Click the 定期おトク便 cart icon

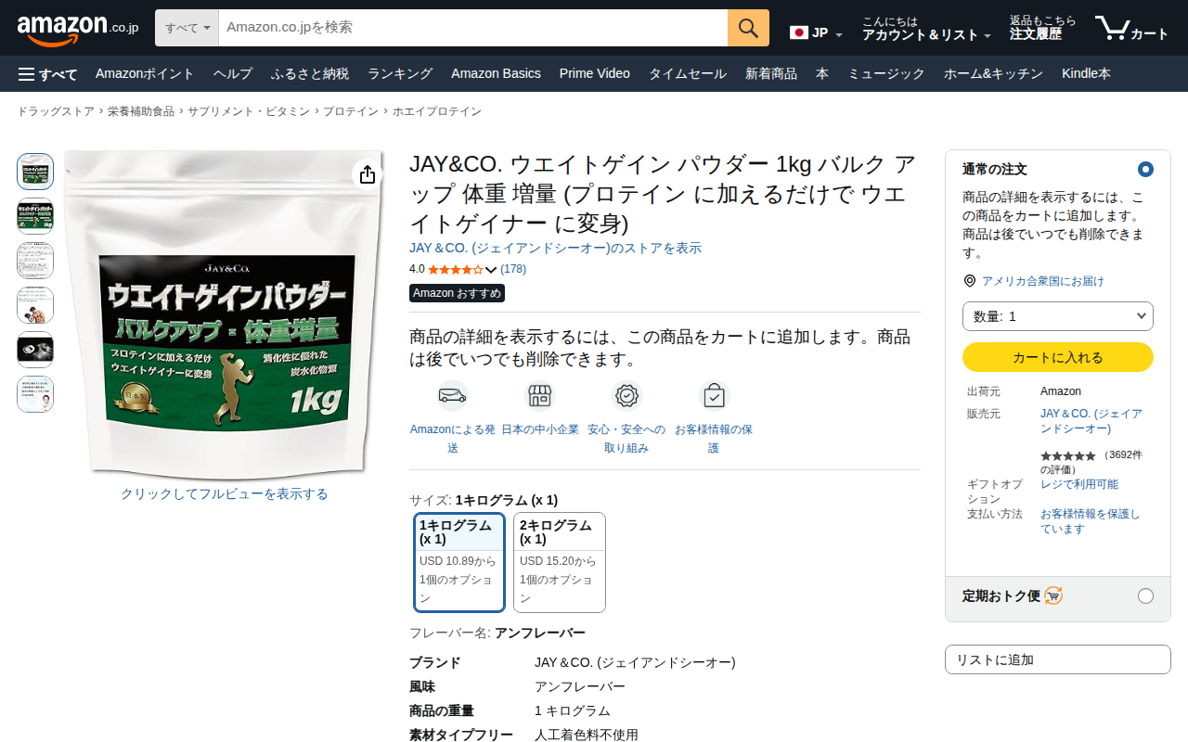point(1053,595)
